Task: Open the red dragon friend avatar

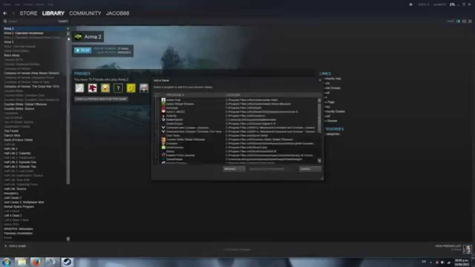Action: [92, 88]
